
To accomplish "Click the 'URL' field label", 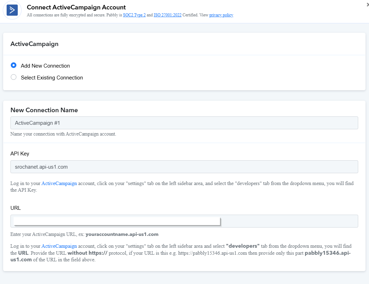I will [x=16, y=208].
